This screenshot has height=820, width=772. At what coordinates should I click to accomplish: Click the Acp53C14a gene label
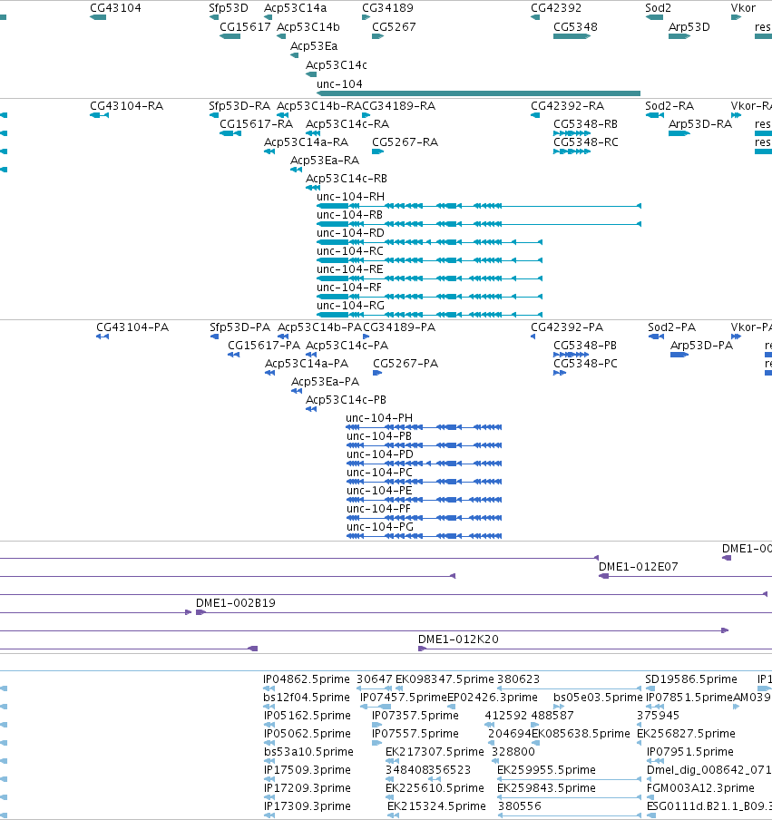[295, 8]
